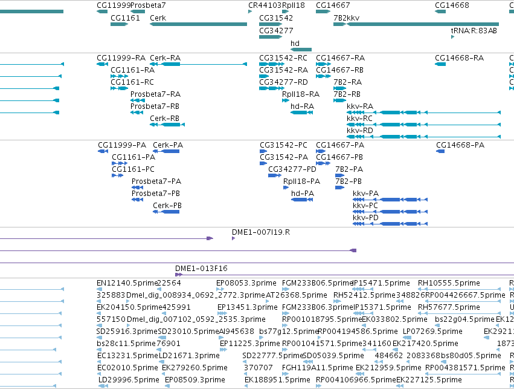Click the label "CG31542-PA"
This screenshot has height=389, width=514.
pyautogui.click(x=284, y=157)
